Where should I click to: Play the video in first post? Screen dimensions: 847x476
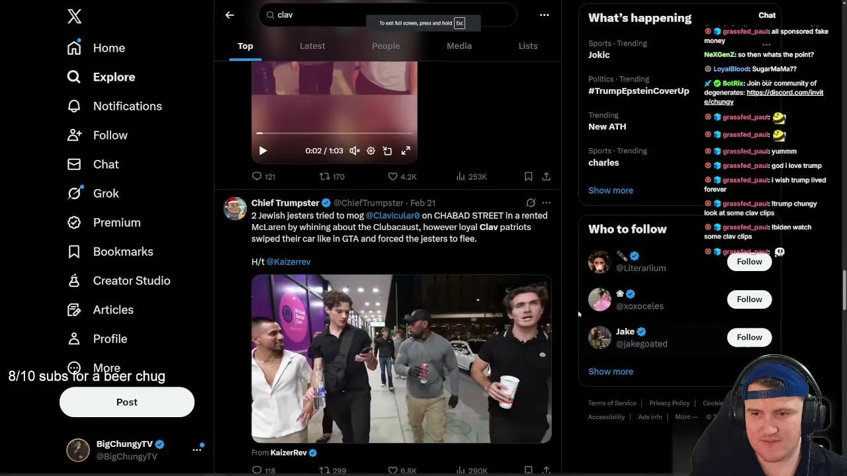263,151
